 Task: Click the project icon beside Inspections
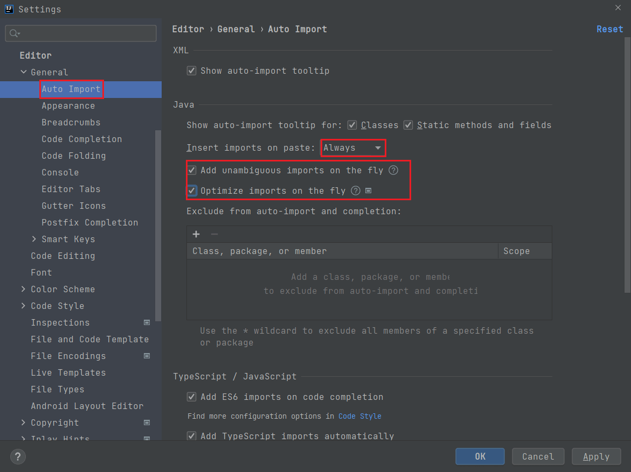pyautogui.click(x=147, y=323)
